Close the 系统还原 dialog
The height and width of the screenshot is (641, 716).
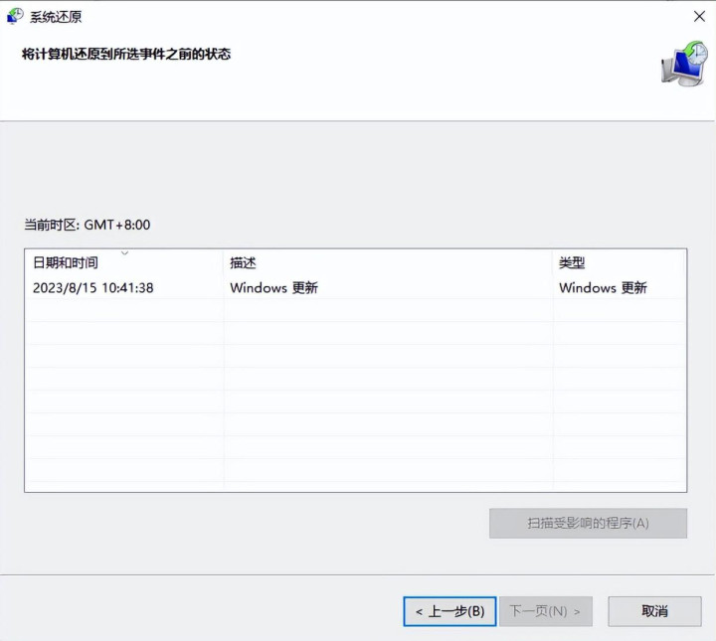(699, 17)
